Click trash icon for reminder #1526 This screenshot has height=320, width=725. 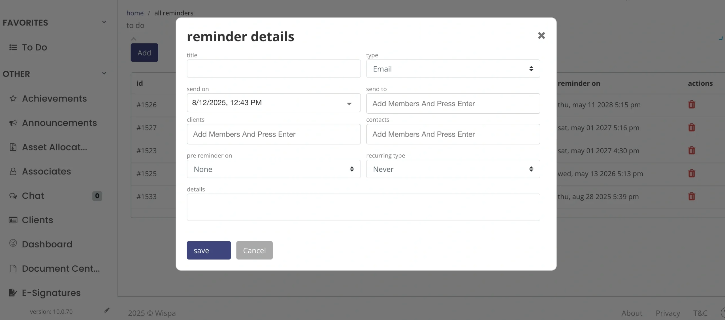pos(691,105)
